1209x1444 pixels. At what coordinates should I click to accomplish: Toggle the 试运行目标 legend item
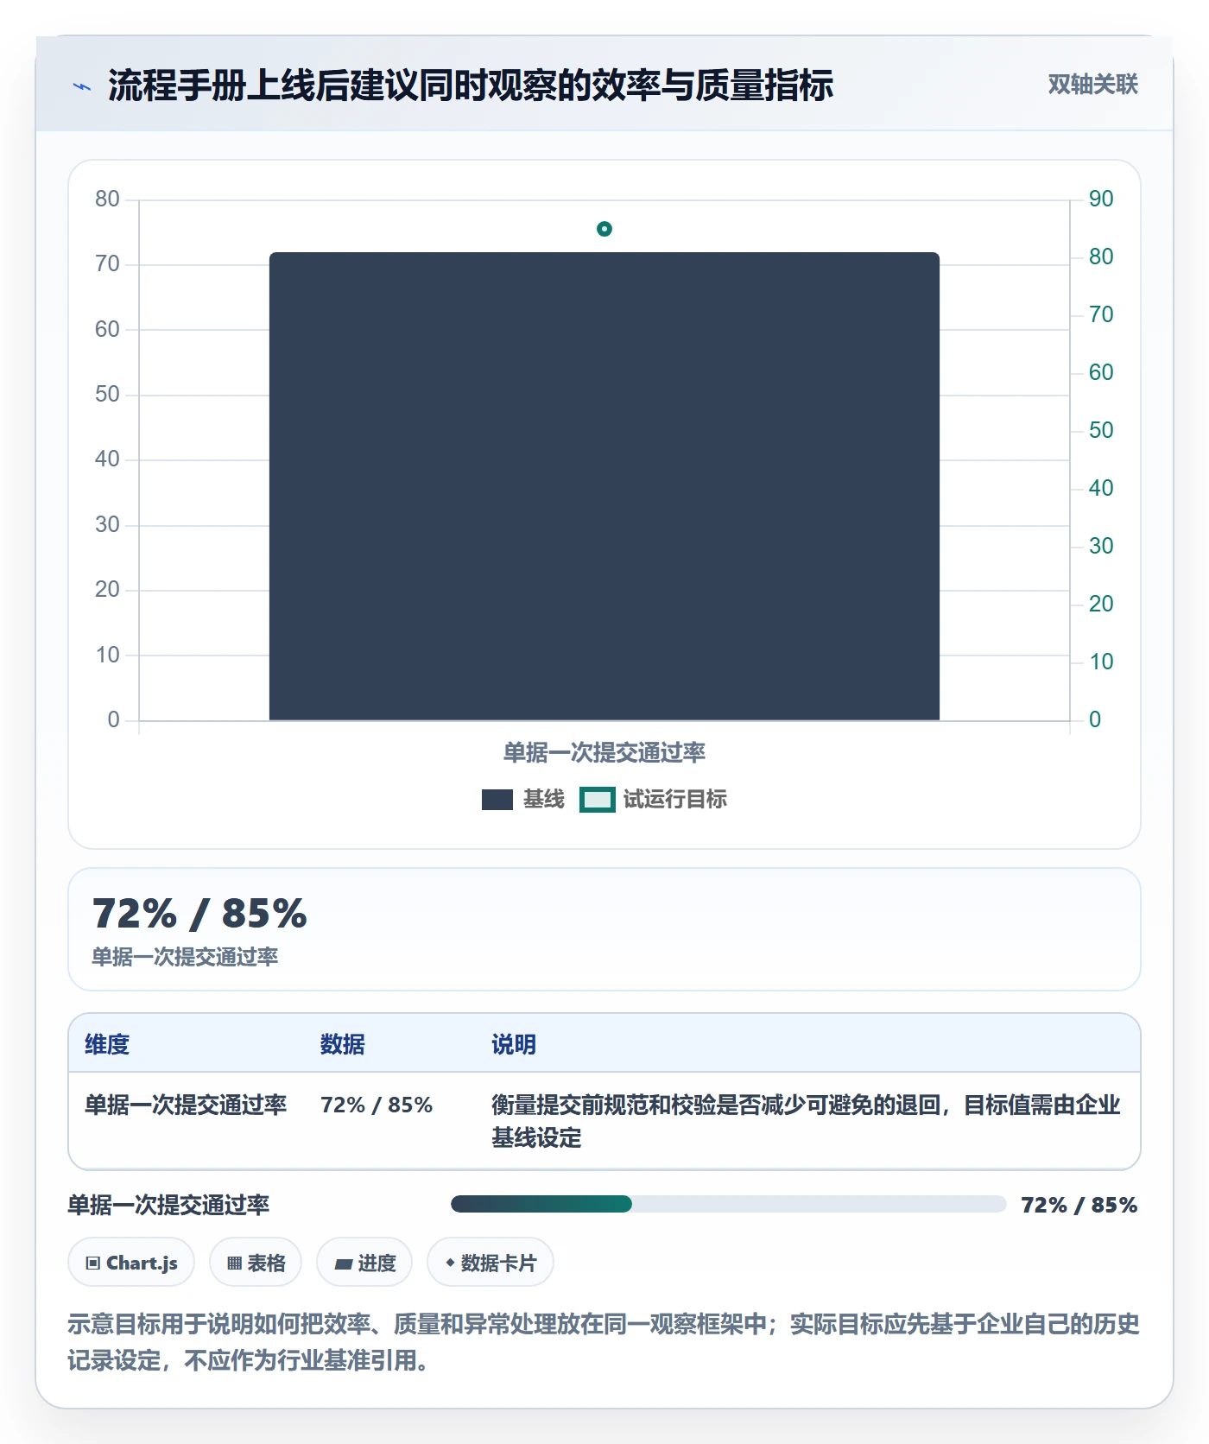[654, 800]
